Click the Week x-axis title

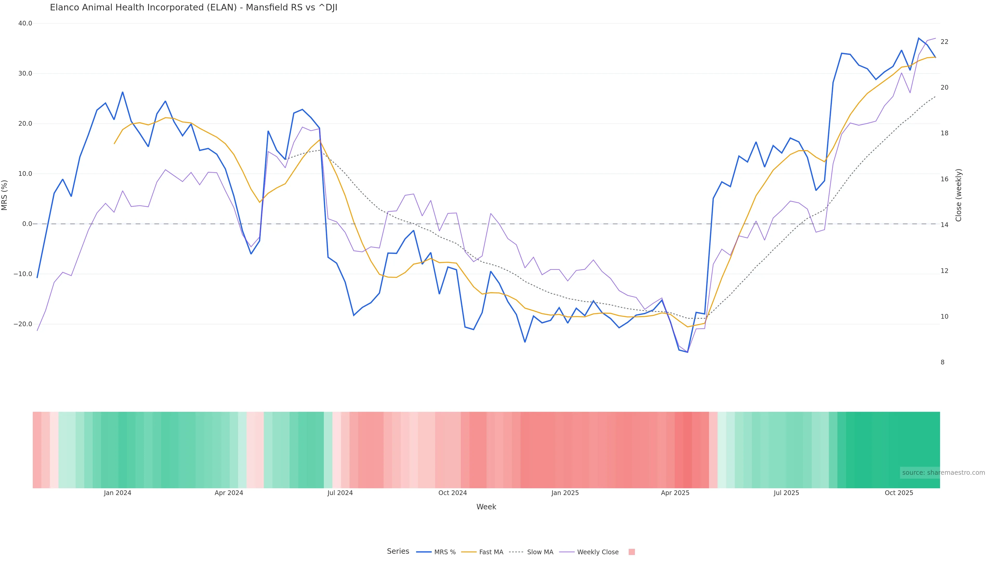click(x=486, y=507)
